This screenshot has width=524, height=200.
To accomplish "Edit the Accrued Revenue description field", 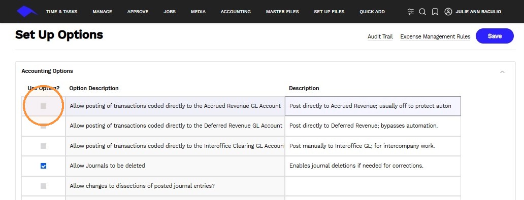I will point(373,106).
